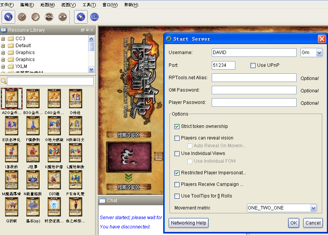The height and width of the screenshot is (235, 328).
Task: Open the 工具(T) menu
Action: [x=89, y=5]
